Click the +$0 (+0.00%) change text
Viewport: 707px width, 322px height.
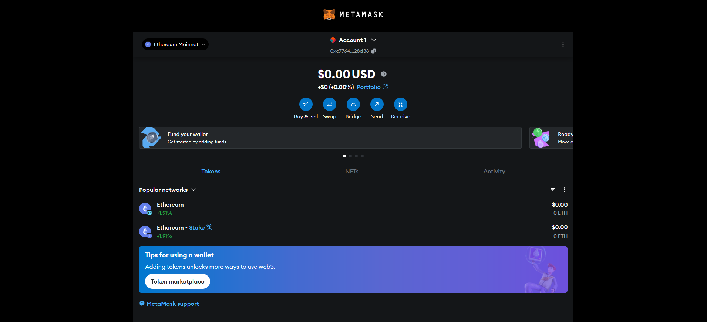[336, 87]
